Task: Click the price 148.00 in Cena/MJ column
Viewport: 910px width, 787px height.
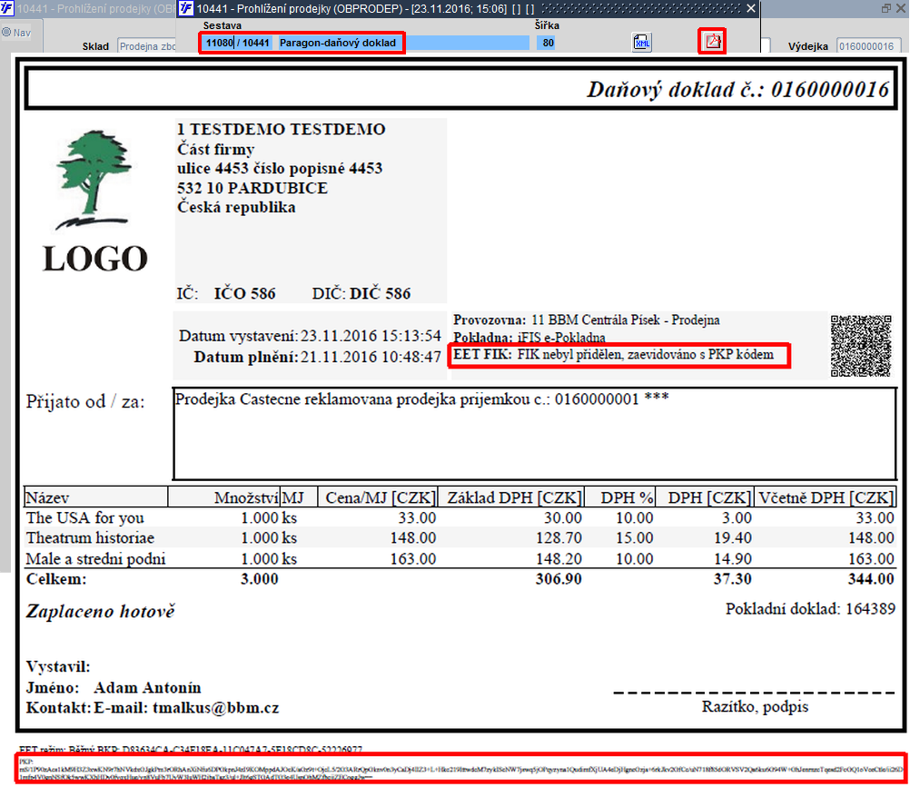Action: (x=413, y=537)
